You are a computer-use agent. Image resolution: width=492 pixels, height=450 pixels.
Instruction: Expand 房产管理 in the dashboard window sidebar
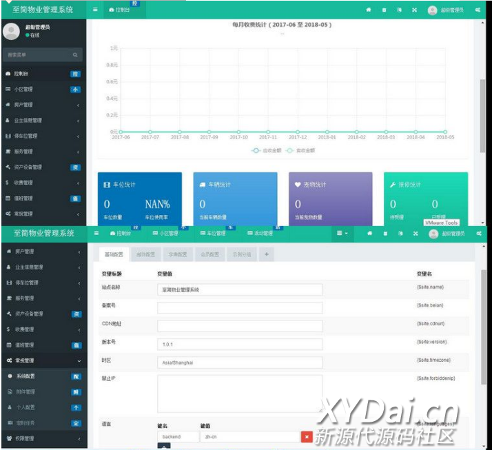pyautogui.click(x=44, y=105)
